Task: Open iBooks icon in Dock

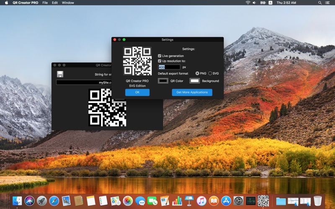Action: tap(214, 201)
